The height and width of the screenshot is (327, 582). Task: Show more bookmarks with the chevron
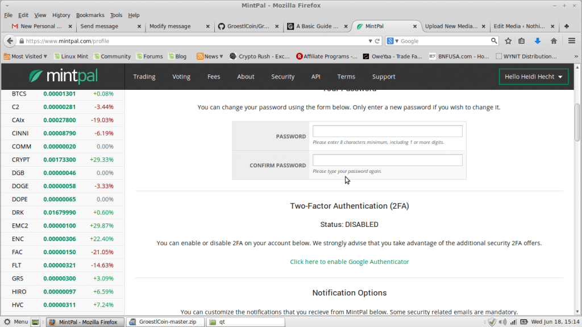[x=576, y=56]
